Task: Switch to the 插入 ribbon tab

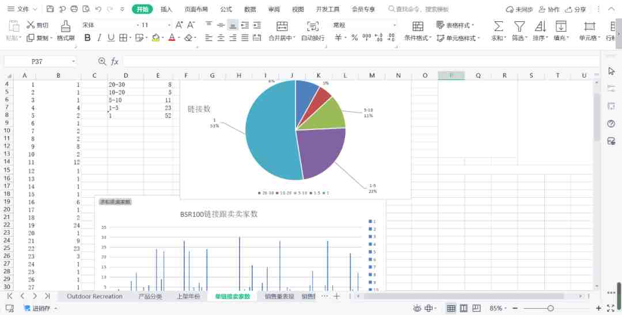Action: tap(166, 9)
